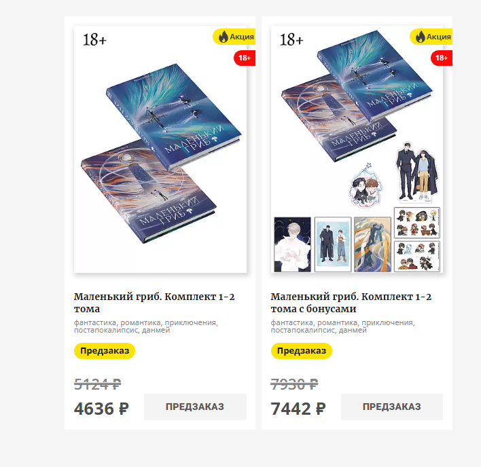Open the first product's book cover image

160,149
